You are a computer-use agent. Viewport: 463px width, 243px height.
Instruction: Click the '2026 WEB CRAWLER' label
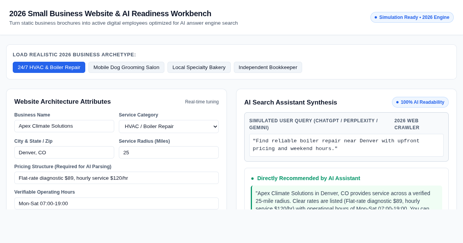(x=407, y=124)
